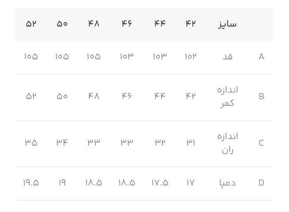Click the اندازه کمر row label
The image size is (289, 212).
pos(227,96)
